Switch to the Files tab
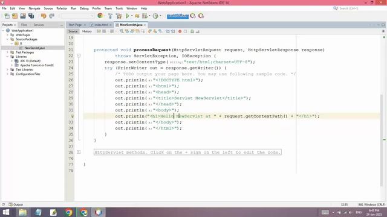This screenshot has height=217, width=387. [24, 25]
